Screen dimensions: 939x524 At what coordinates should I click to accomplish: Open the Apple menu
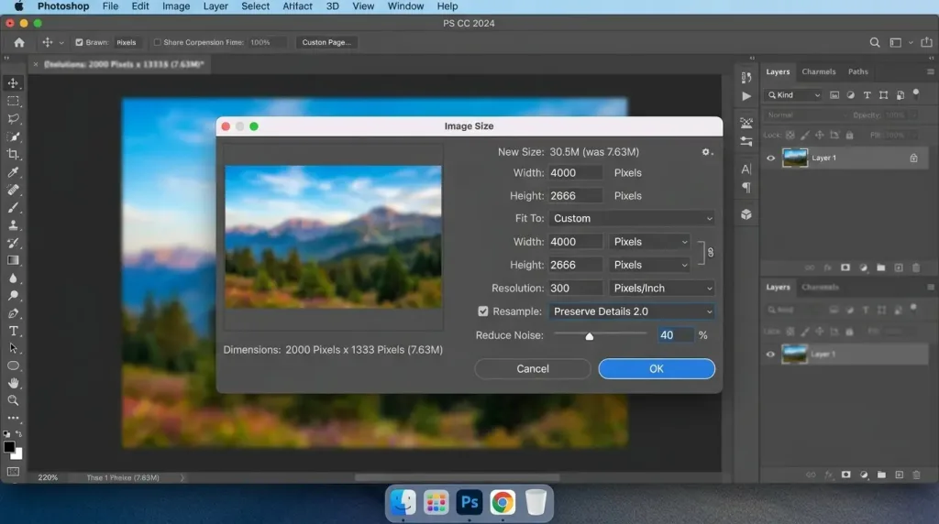(19, 6)
